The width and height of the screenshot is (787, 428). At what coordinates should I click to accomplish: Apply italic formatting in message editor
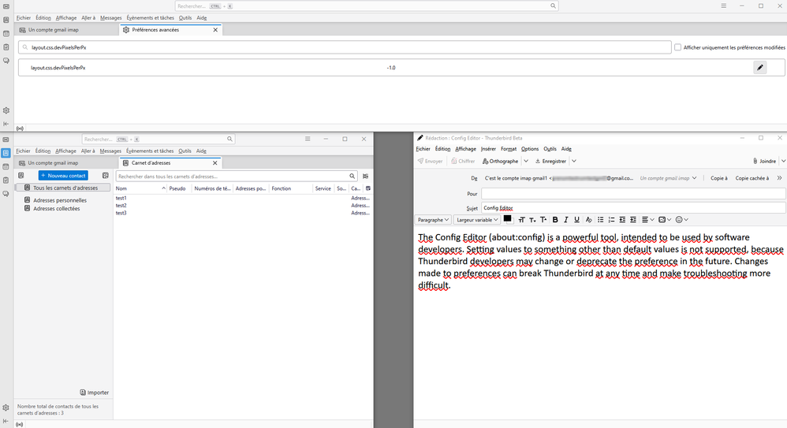coord(565,220)
